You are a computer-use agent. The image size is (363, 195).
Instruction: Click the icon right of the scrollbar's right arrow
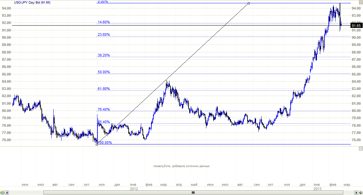coord(360,192)
